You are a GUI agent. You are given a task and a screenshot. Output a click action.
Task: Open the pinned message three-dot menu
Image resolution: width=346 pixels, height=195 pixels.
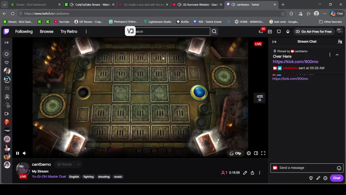point(330,55)
